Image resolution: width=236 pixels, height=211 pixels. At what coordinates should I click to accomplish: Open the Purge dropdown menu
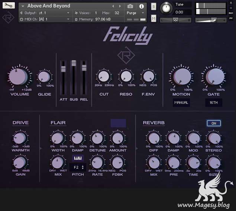135,13
